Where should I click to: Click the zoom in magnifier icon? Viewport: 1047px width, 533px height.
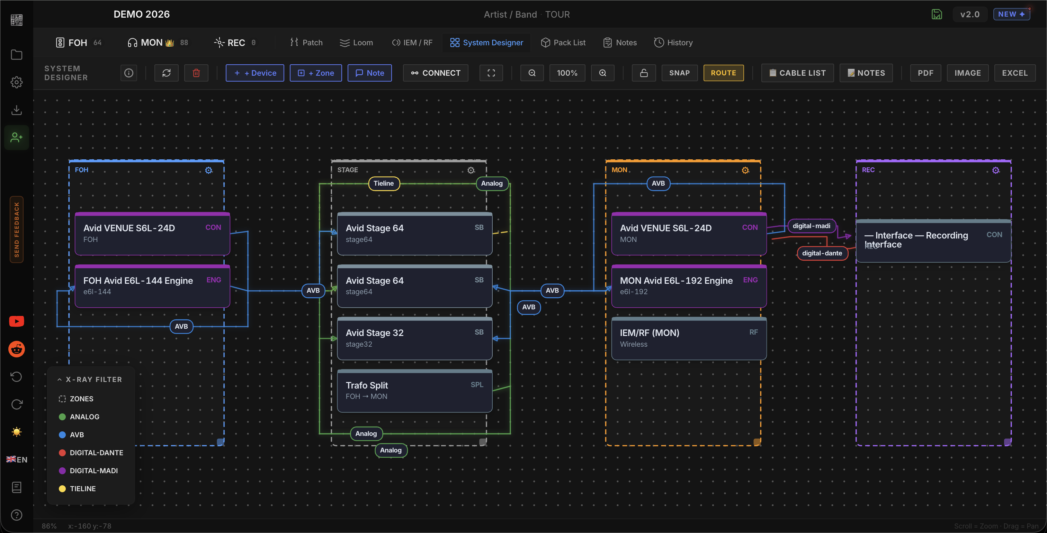602,73
